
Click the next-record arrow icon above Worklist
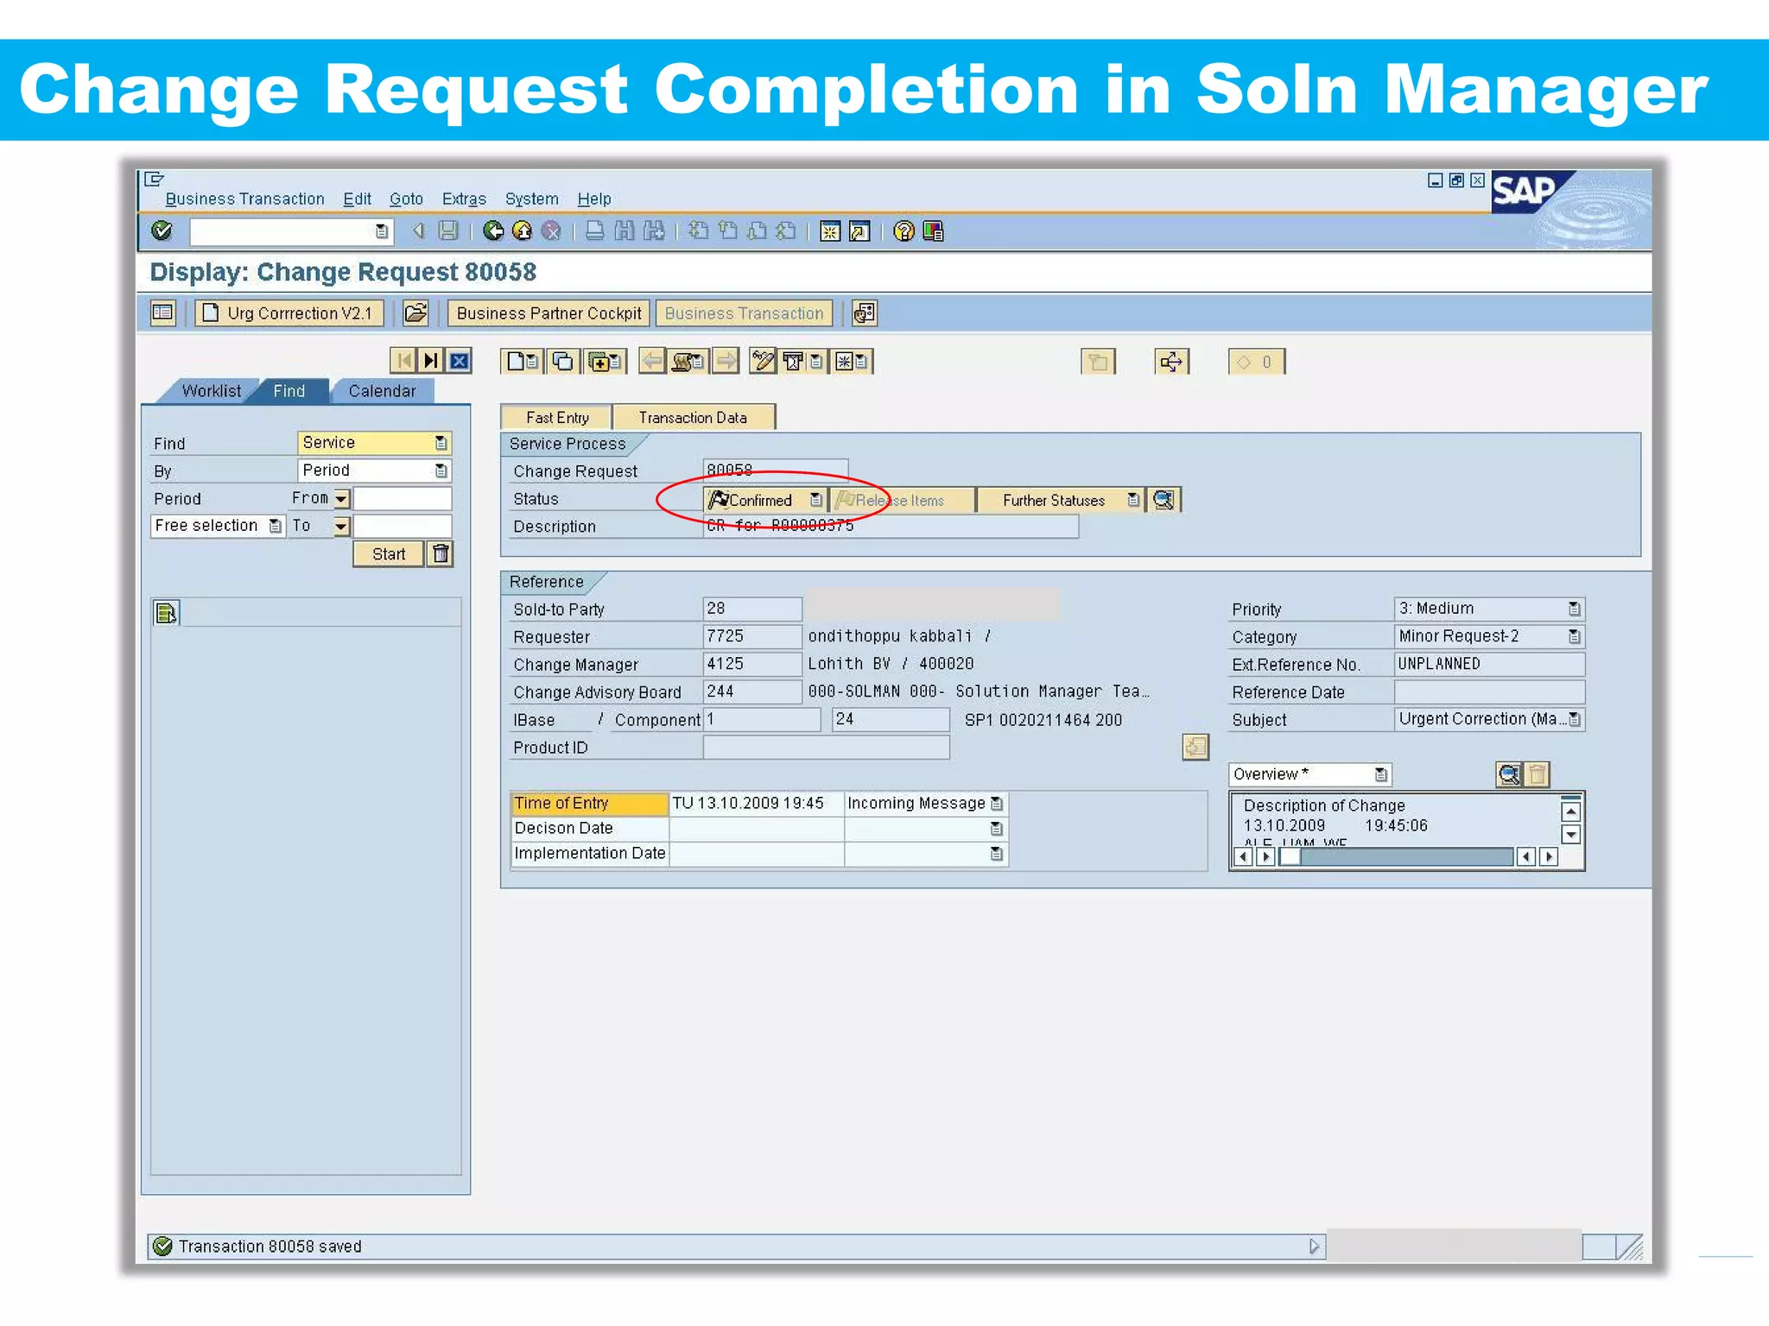tap(431, 361)
